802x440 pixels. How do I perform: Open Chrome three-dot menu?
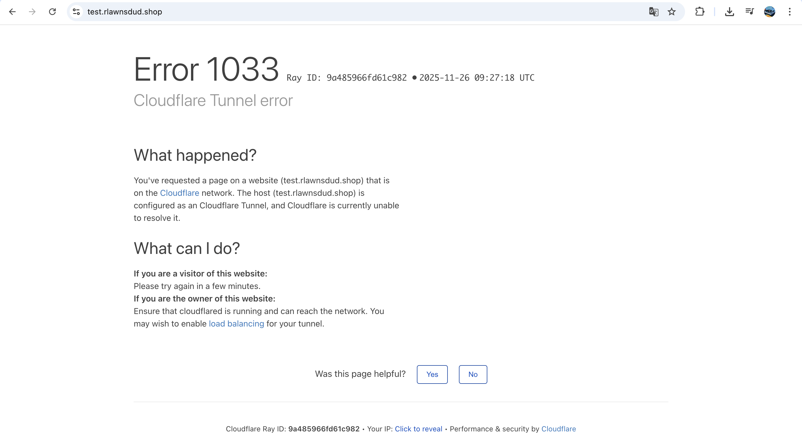[789, 12]
